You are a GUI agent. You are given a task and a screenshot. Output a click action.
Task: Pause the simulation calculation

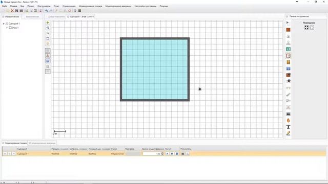click(172, 154)
